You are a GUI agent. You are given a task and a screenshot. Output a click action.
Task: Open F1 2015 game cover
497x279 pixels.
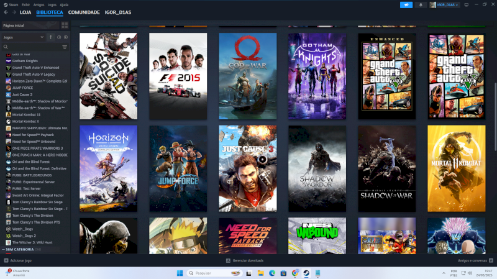point(178,76)
